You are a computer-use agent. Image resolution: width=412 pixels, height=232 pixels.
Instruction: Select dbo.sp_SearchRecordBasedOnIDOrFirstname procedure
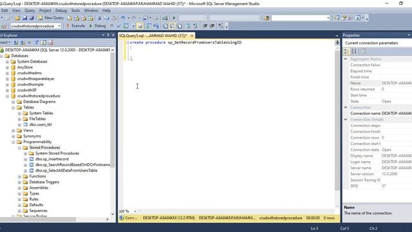(x=73, y=165)
